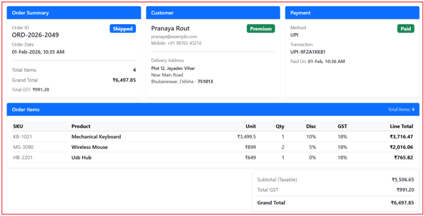
Task: Click the SKU column header
Action: point(18,126)
